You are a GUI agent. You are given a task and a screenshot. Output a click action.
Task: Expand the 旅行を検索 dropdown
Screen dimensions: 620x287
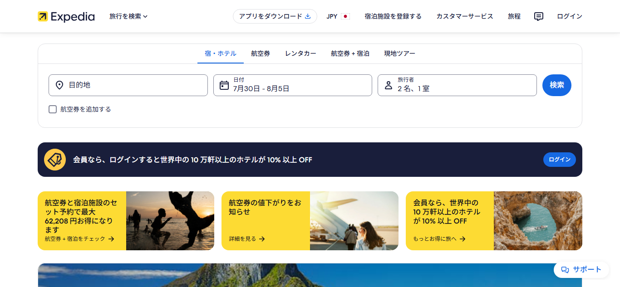128,16
